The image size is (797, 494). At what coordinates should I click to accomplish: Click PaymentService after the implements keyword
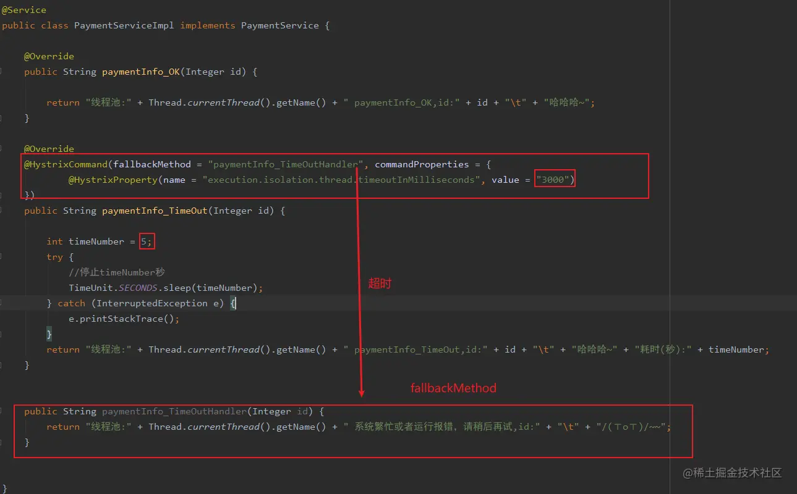click(280, 25)
